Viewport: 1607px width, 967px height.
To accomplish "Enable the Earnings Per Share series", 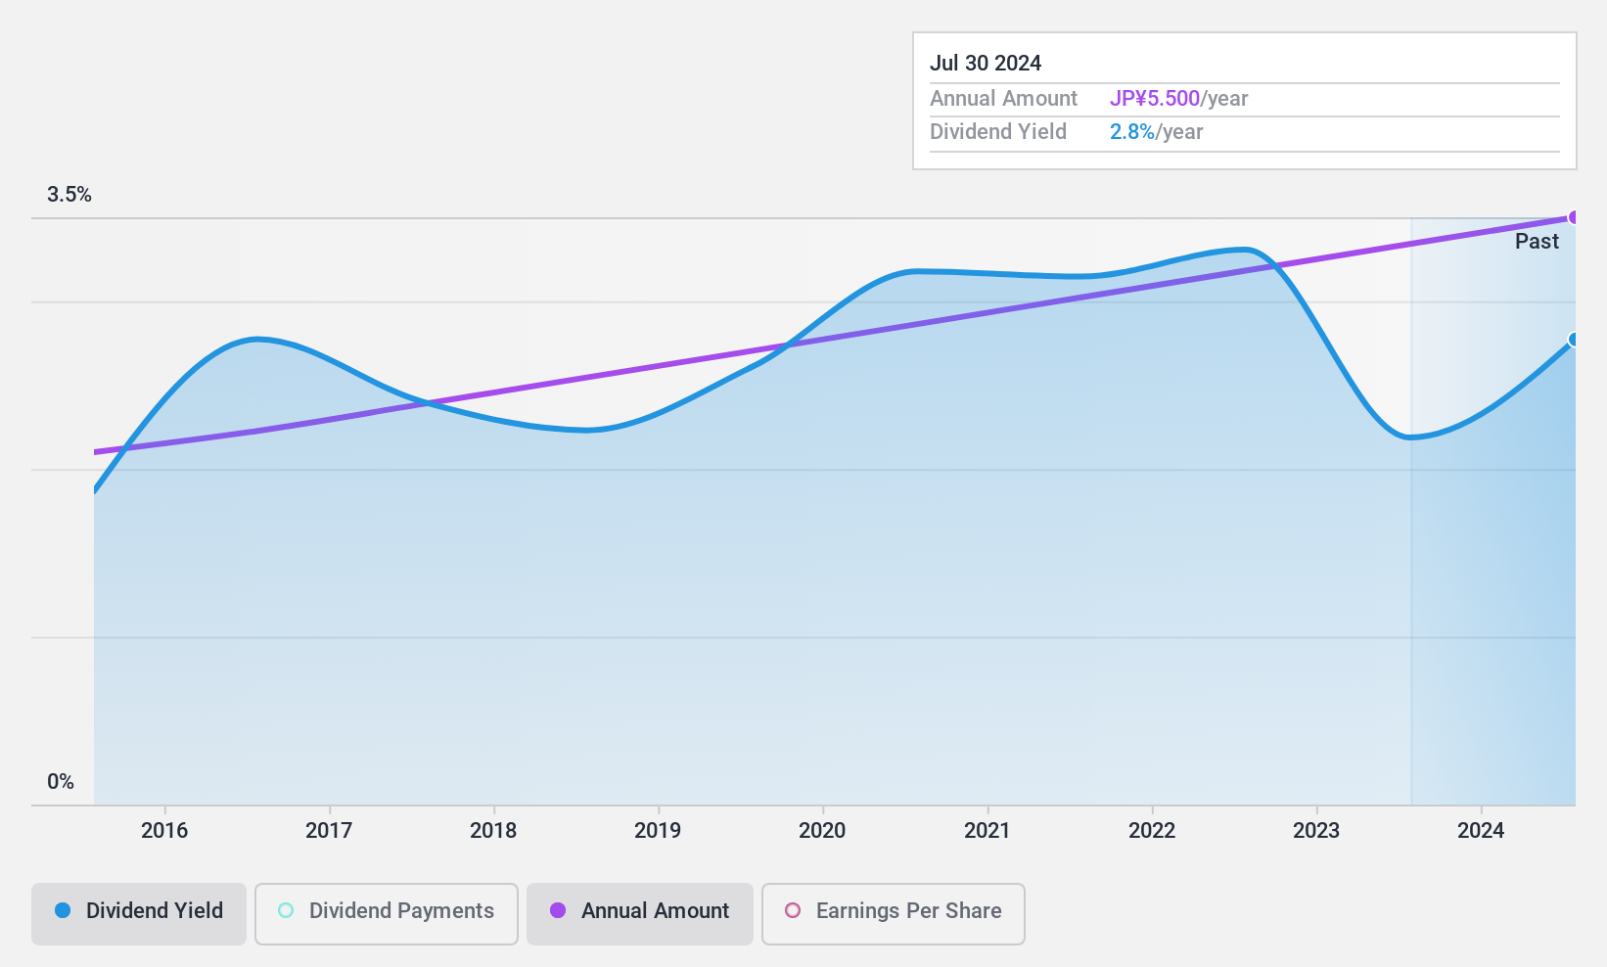I will click(894, 913).
